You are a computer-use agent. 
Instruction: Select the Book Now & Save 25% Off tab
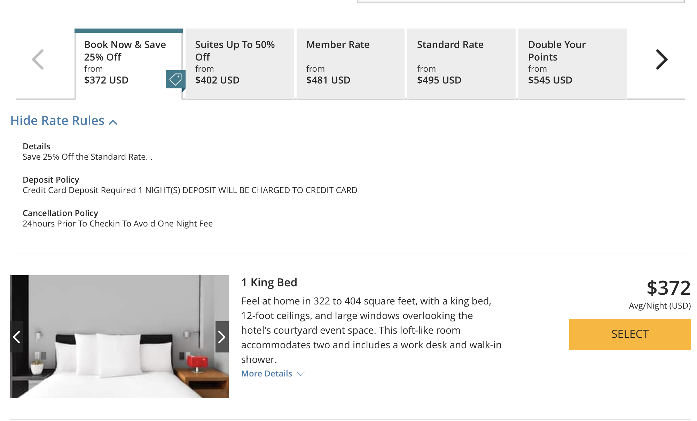click(x=128, y=64)
